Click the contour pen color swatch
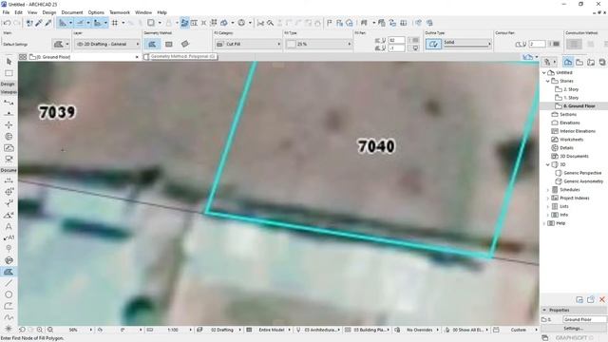Screen dimensions: 608x342 (x=555, y=44)
